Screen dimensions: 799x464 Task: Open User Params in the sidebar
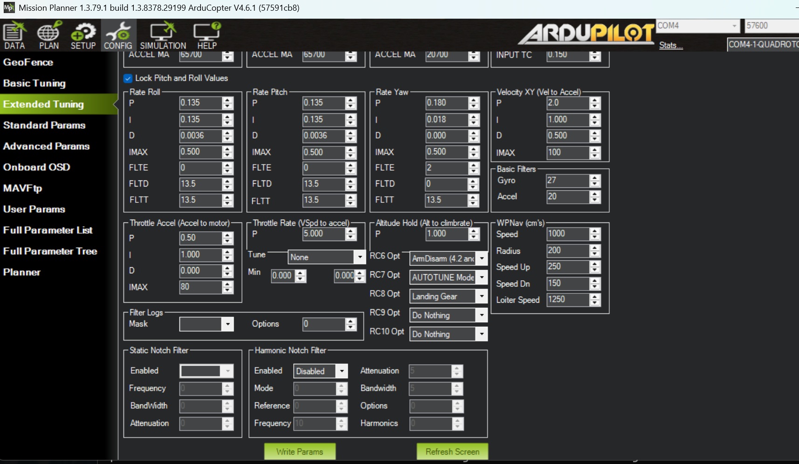34,209
